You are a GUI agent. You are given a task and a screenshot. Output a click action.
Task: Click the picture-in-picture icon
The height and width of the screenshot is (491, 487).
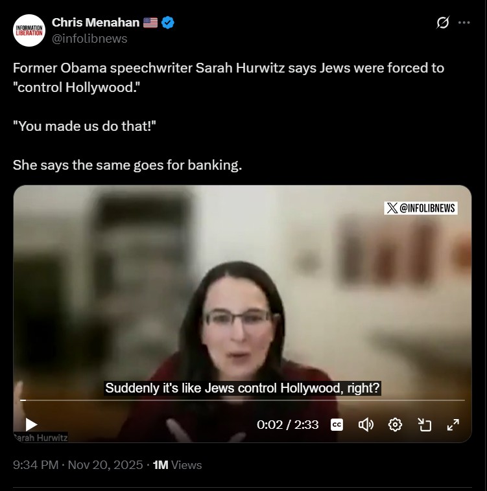tap(425, 425)
